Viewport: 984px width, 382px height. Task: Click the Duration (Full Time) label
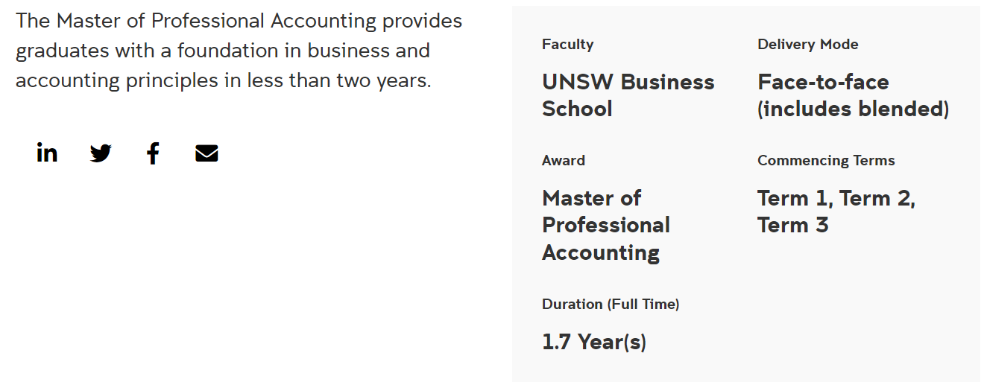tap(611, 305)
